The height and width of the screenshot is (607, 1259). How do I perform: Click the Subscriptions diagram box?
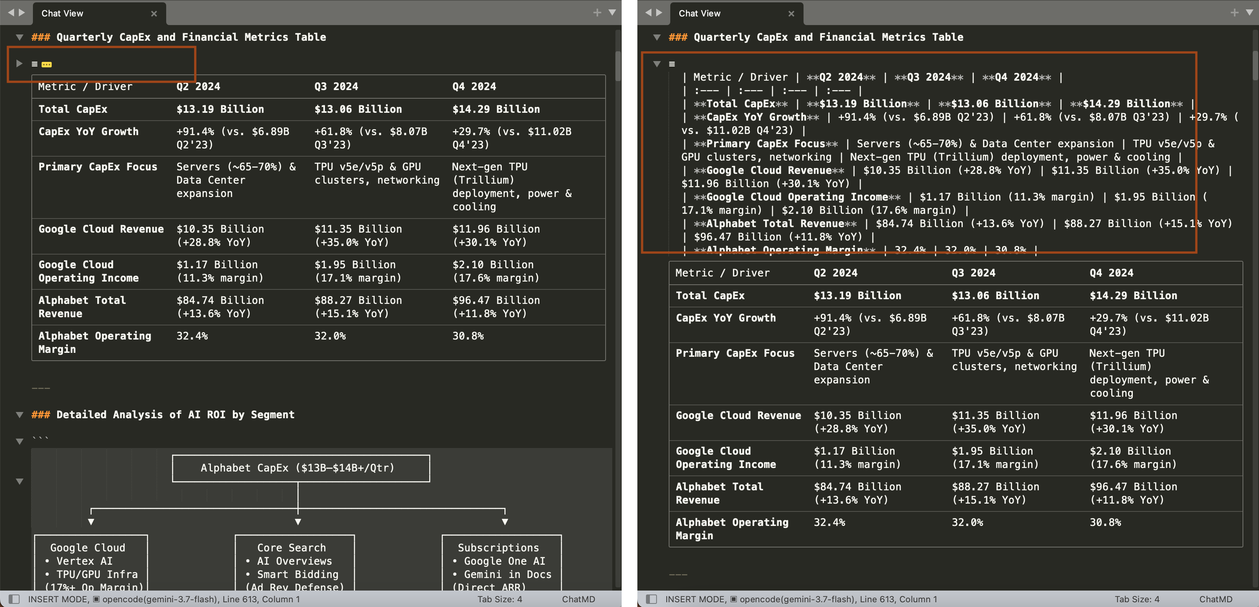(x=501, y=563)
